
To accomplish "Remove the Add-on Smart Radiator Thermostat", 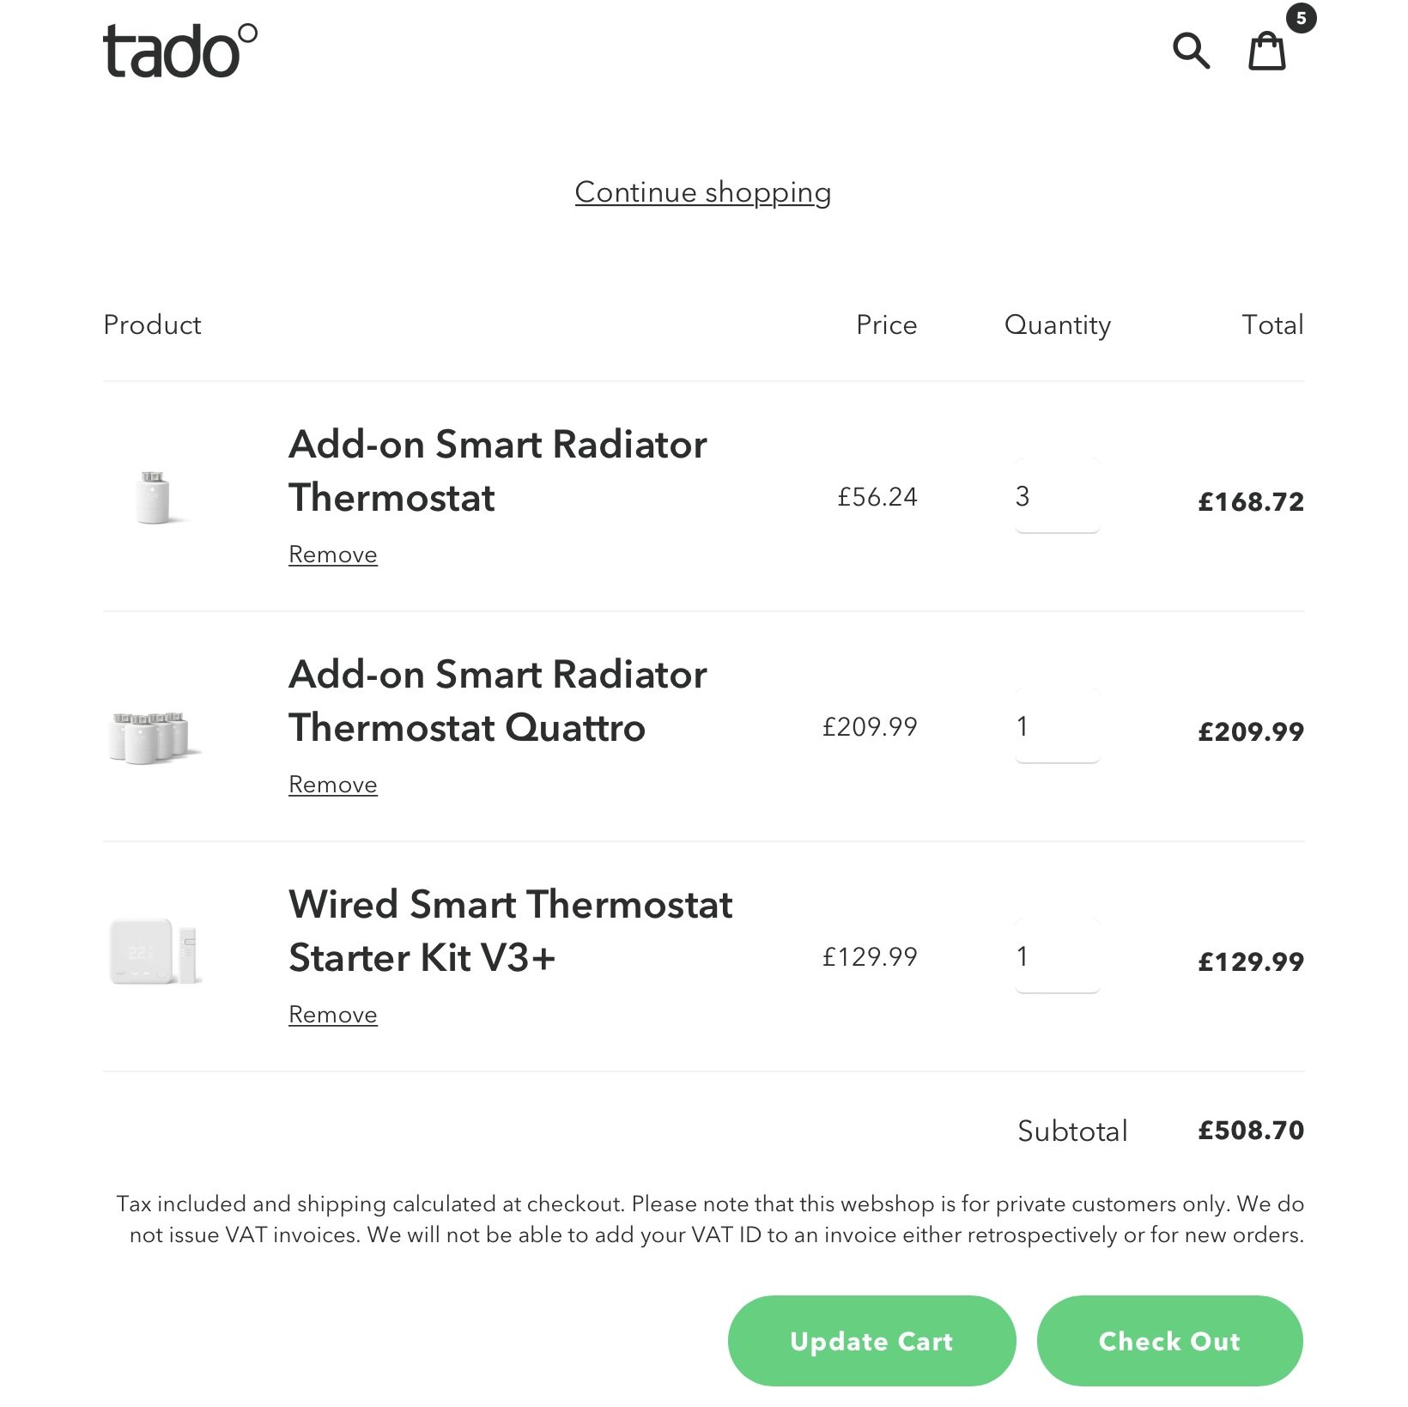I will [x=333, y=555].
